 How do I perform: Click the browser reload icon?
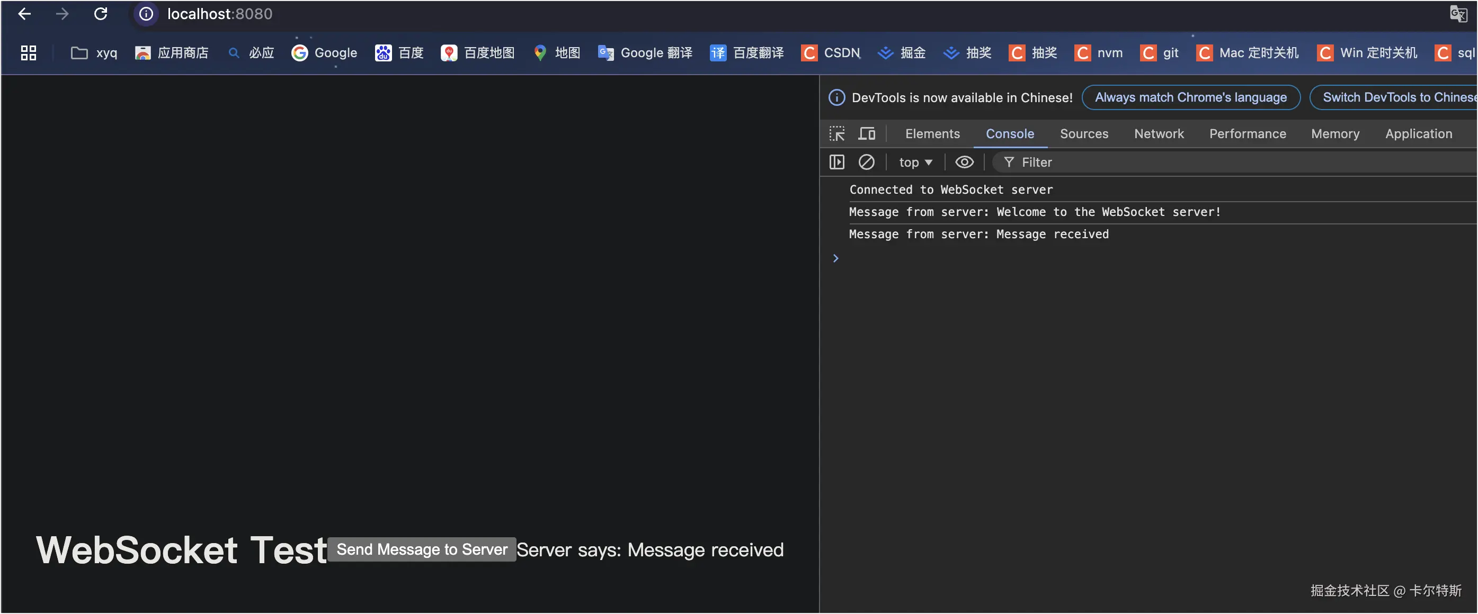(101, 14)
